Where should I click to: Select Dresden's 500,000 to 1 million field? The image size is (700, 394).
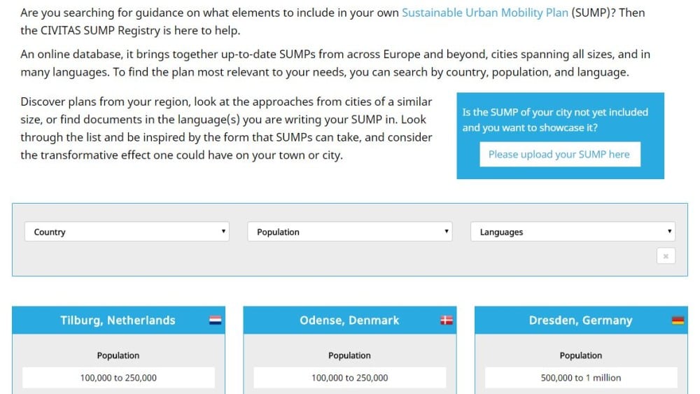[x=581, y=377]
